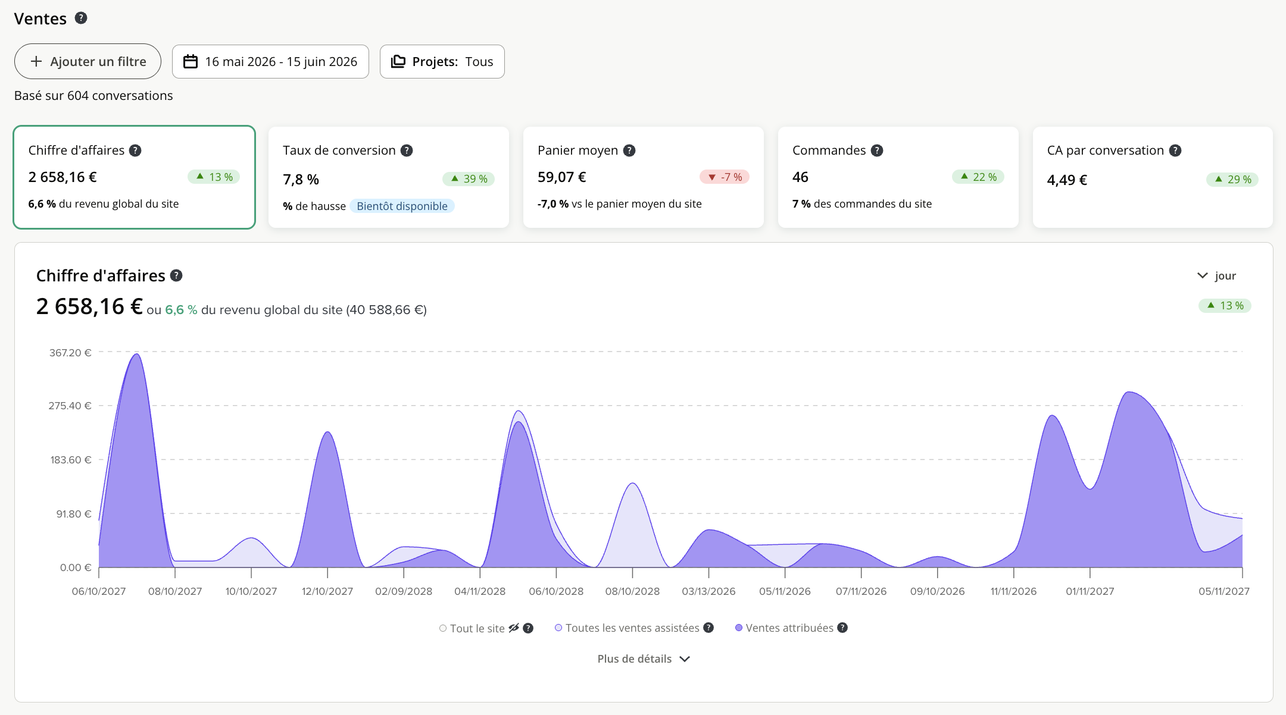Open help icon beside Taux de conversion

[407, 150]
